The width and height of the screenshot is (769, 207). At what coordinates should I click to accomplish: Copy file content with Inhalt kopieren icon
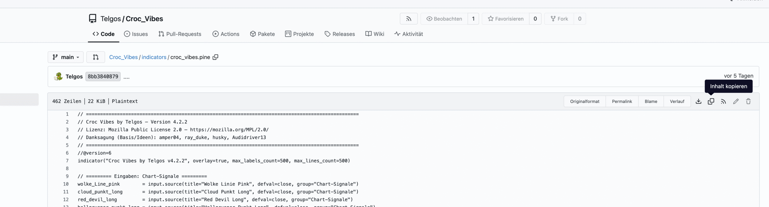[x=711, y=101]
